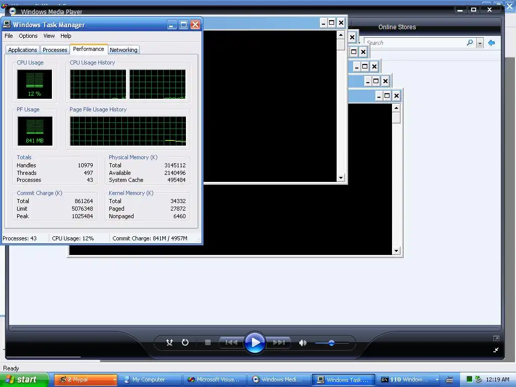Open the Task Manager File menu

pos(9,36)
